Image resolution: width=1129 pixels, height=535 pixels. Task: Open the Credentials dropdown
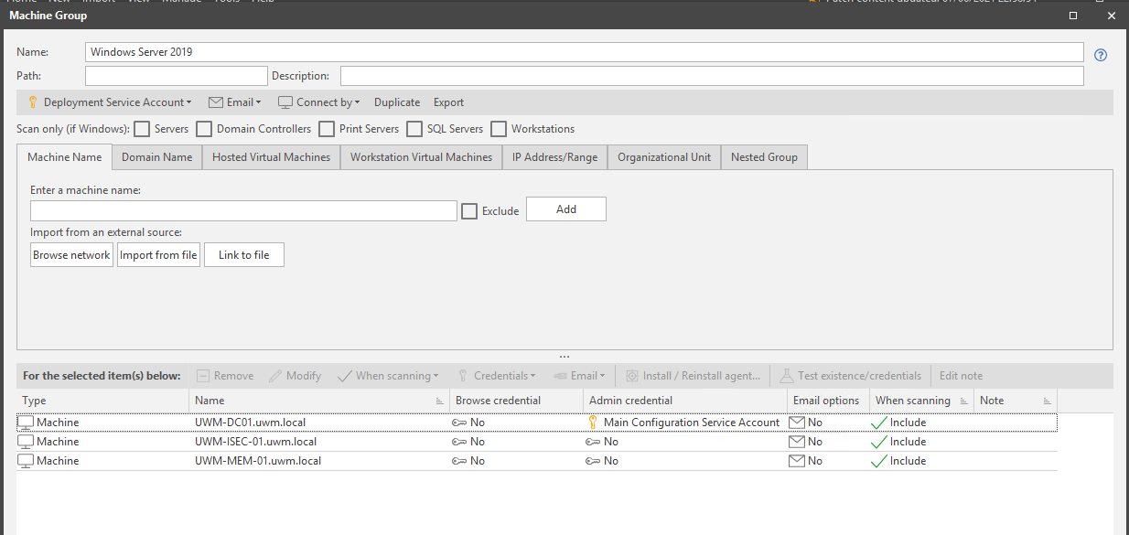tap(497, 375)
